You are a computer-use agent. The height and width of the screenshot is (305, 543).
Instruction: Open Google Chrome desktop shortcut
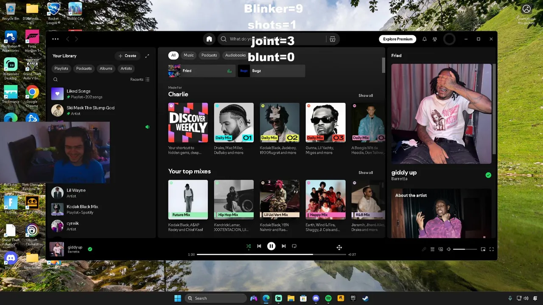(32, 97)
